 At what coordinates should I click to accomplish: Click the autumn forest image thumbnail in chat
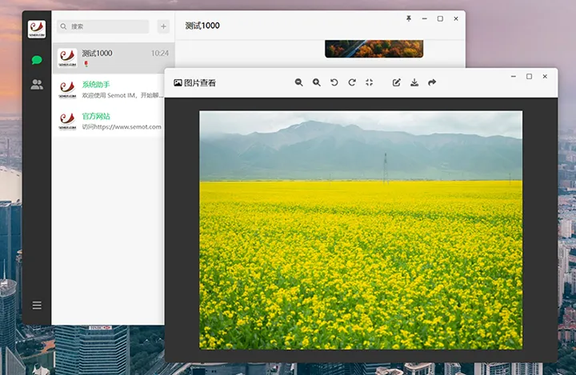(x=374, y=49)
